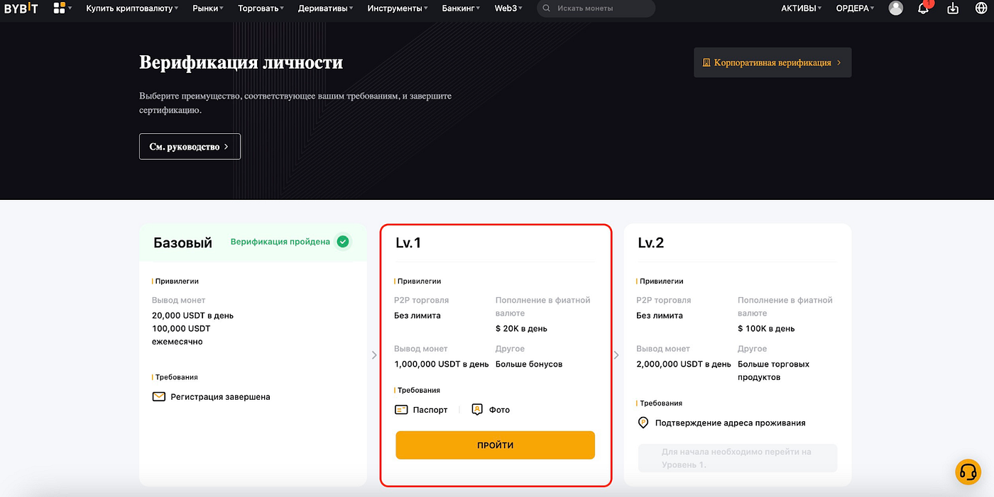The height and width of the screenshot is (497, 994).
Task: Click the Bybit logo
Action: pyautogui.click(x=21, y=9)
